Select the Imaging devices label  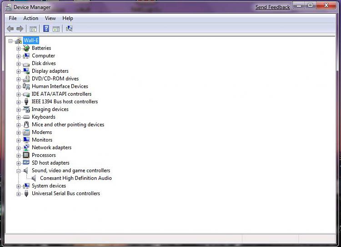50,109
